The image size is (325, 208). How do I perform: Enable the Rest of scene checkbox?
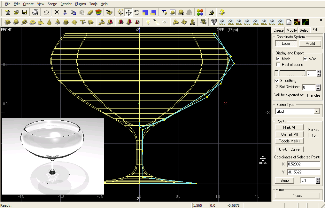click(278, 65)
